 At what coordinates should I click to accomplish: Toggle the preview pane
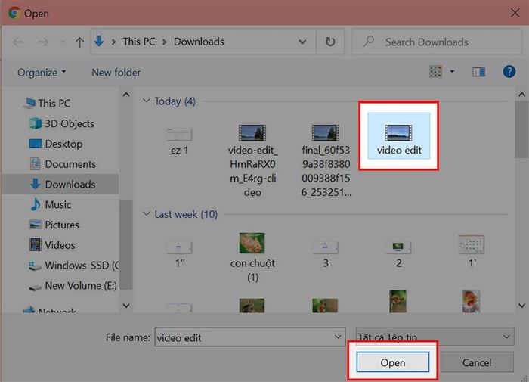pos(478,72)
